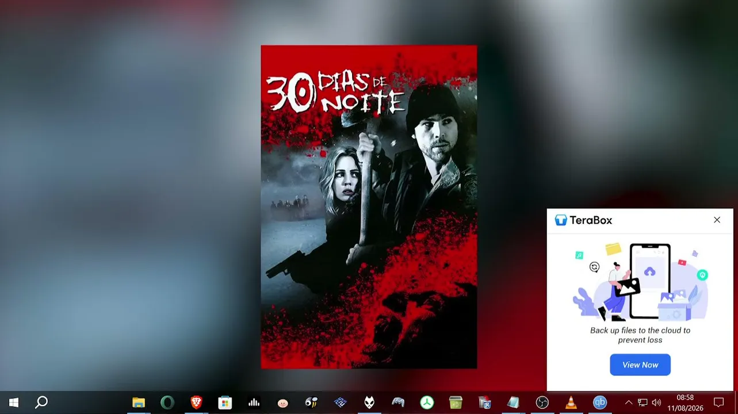
Task: Open VLC media player from taskbar
Action: [x=571, y=402]
